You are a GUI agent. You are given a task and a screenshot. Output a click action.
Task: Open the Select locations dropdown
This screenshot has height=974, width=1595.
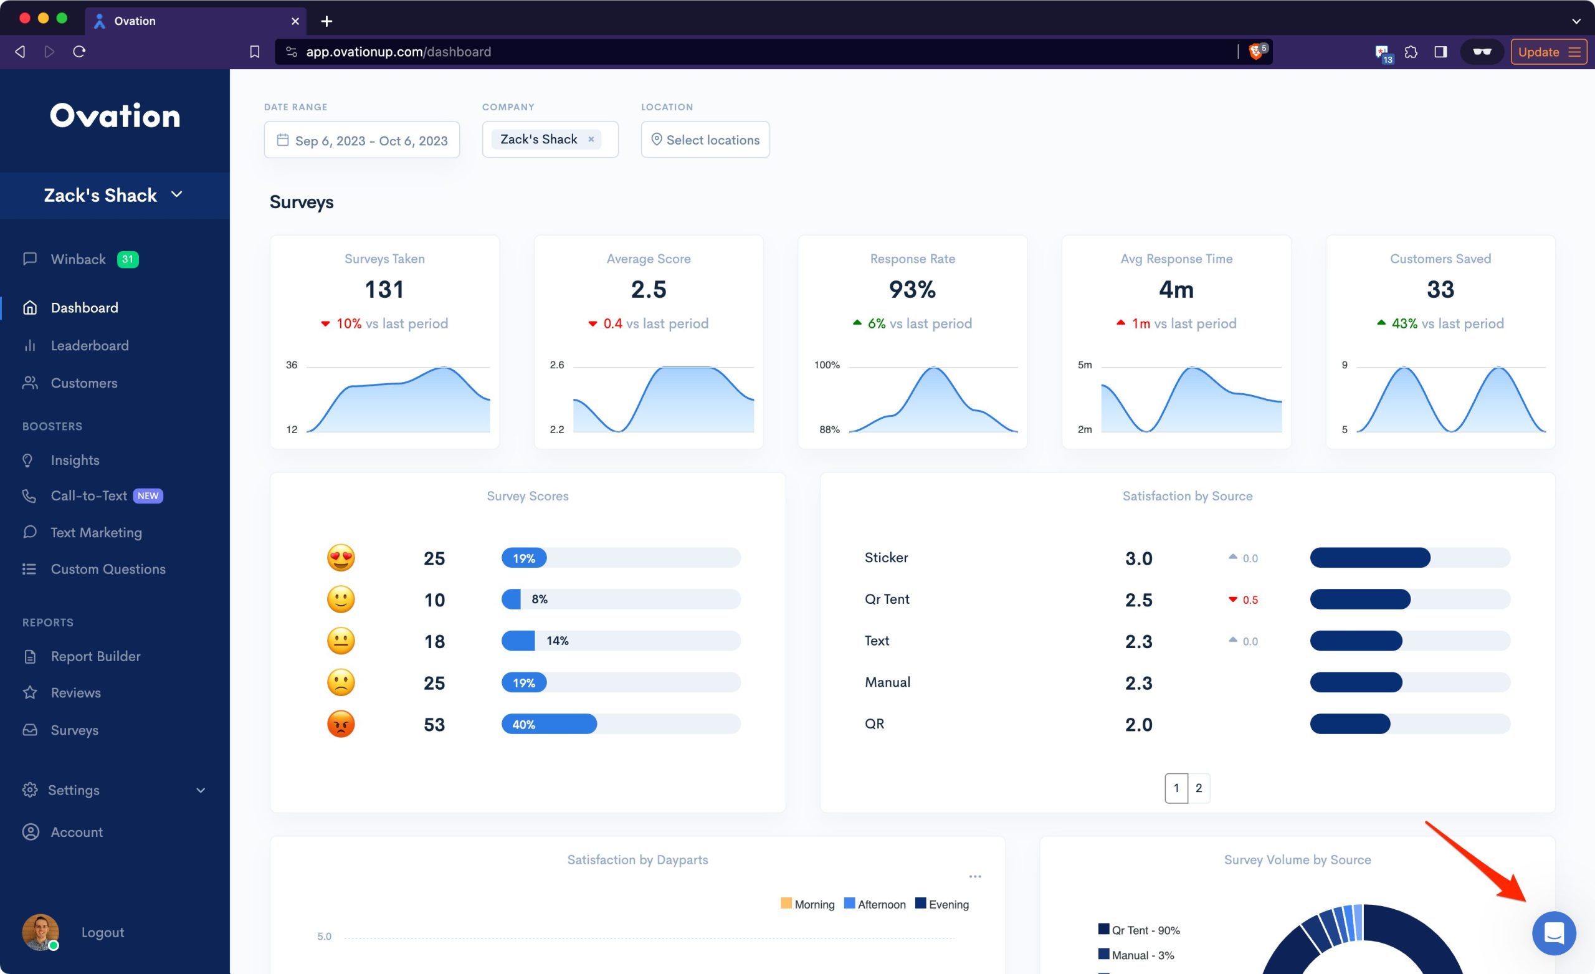point(705,140)
